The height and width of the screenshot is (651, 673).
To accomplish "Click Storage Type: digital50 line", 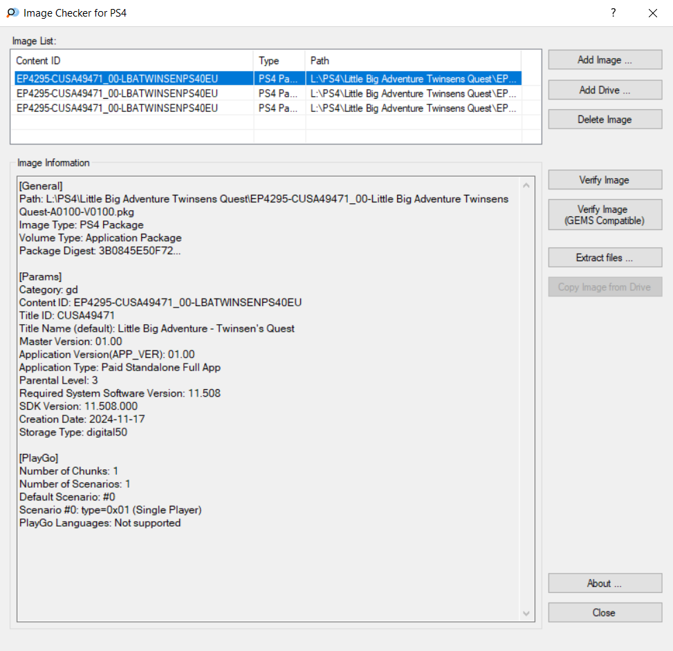I will [x=73, y=432].
